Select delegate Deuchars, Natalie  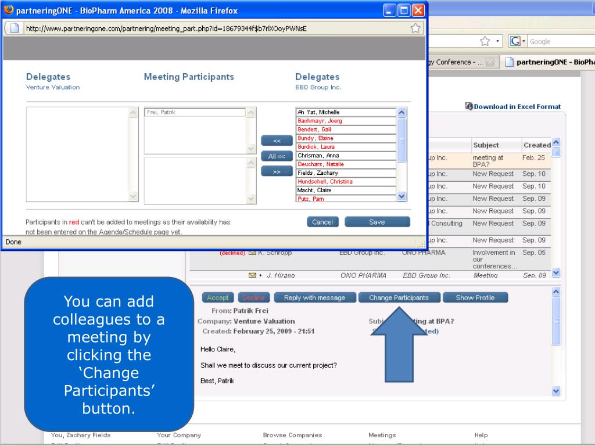[x=346, y=164]
